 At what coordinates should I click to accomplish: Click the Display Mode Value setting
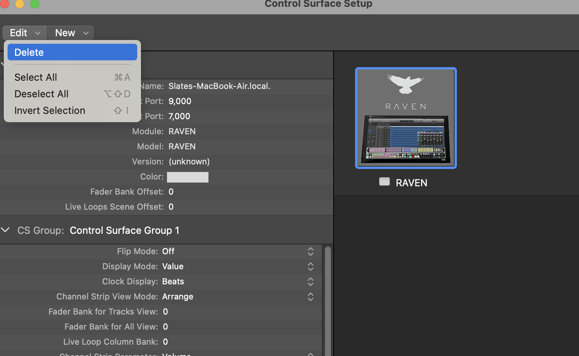(173, 266)
